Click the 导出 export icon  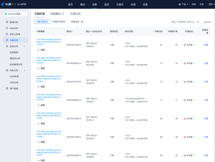tap(205, 22)
